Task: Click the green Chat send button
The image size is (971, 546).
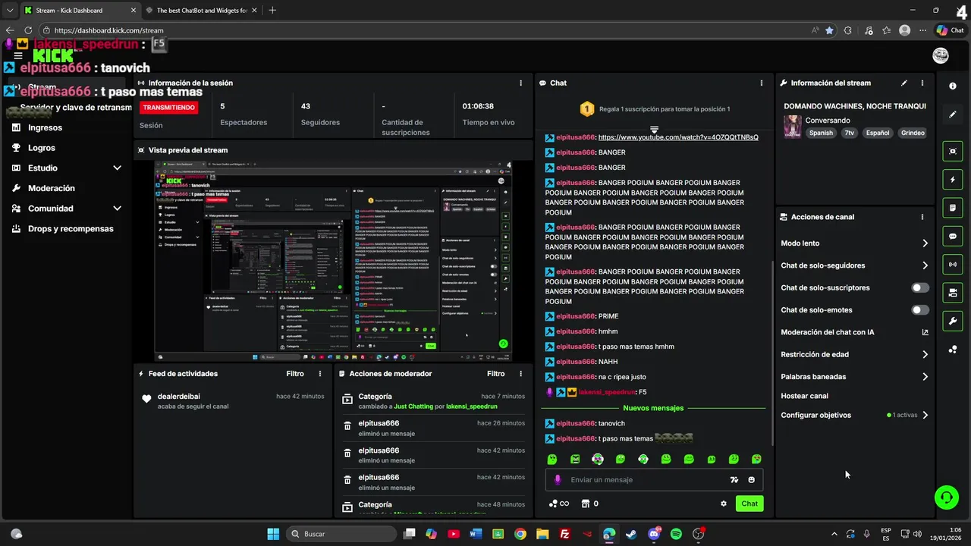Action: click(x=749, y=504)
